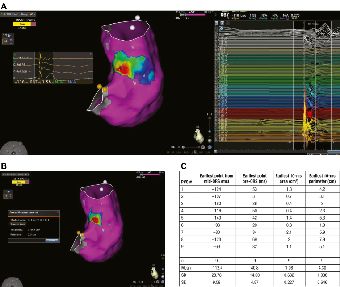The image size is (340, 287).
Task: Click the gear settings icon above signal traces
Action: pos(221,29)
